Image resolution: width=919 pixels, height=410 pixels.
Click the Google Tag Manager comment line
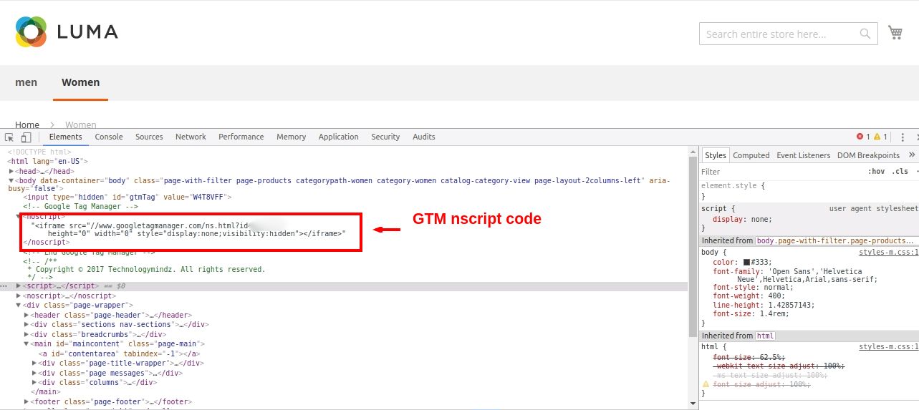(80, 206)
